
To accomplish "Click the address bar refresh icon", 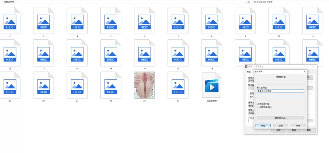I will click(x=249, y=2).
